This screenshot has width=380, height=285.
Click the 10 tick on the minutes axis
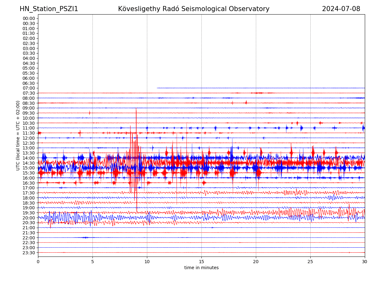(147, 262)
